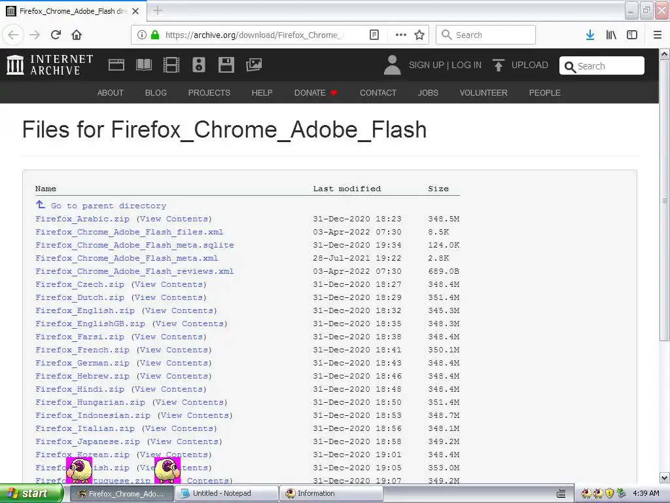
Task: Open a new browser tab
Action: [x=158, y=10]
